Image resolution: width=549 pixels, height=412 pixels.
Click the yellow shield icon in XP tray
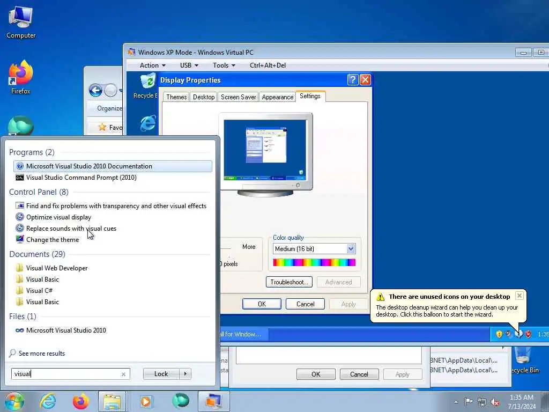pos(499,334)
